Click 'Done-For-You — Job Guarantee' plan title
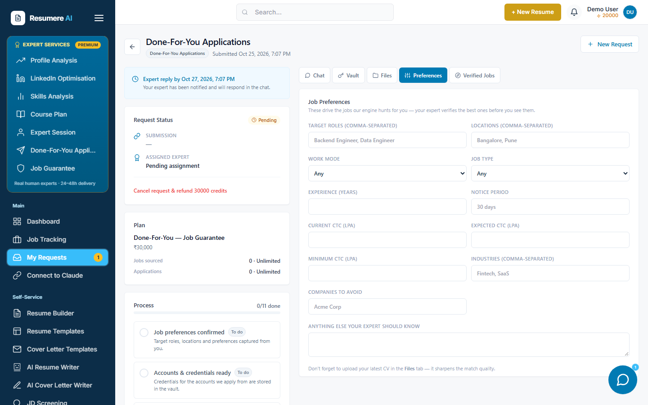The width and height of the screenshot is (648, 405). point(179,238)
